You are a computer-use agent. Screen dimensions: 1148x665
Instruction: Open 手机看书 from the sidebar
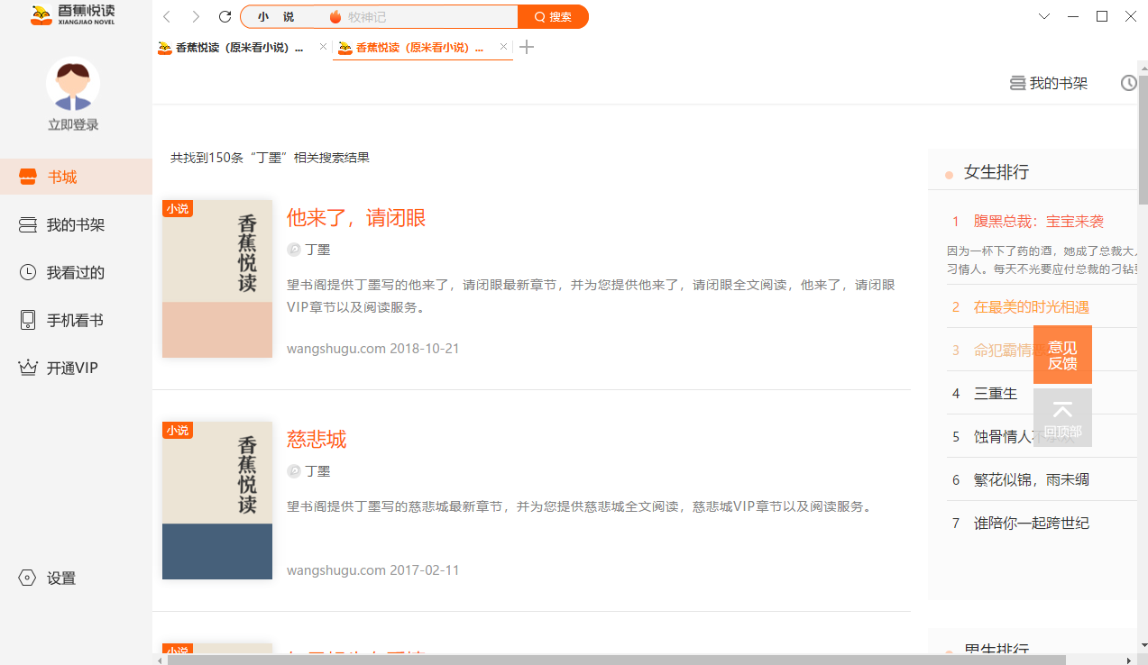(76, 320)
